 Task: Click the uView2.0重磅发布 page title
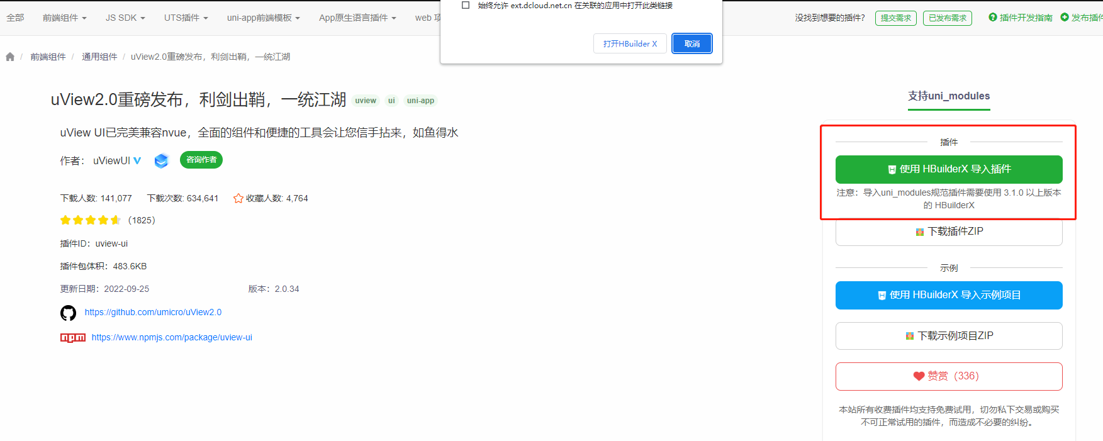199,100
